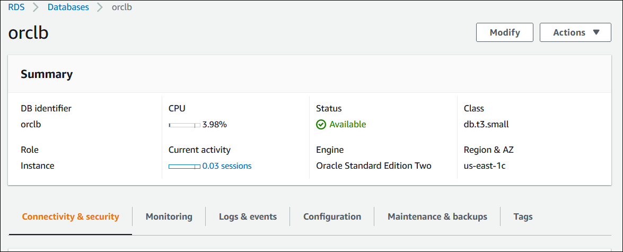The image size is (623, 252).
Task: Click the Oracle Standard Edition Two engine text
Action: click(373, 166)
